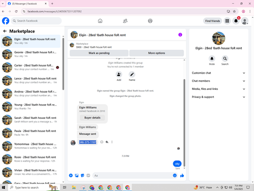The height and width of the screenshot is (191, 254).
Task: Click the group photo in right panel
Action: tap(218, 38)
